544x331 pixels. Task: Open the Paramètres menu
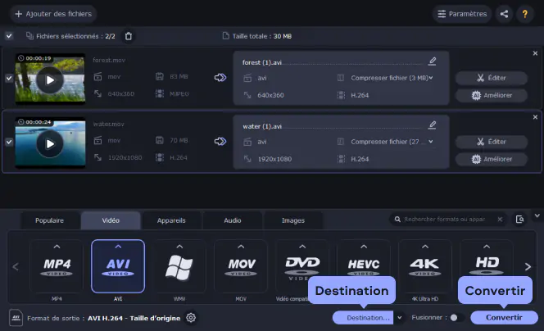pyautogui.click(x=462, y=14)
